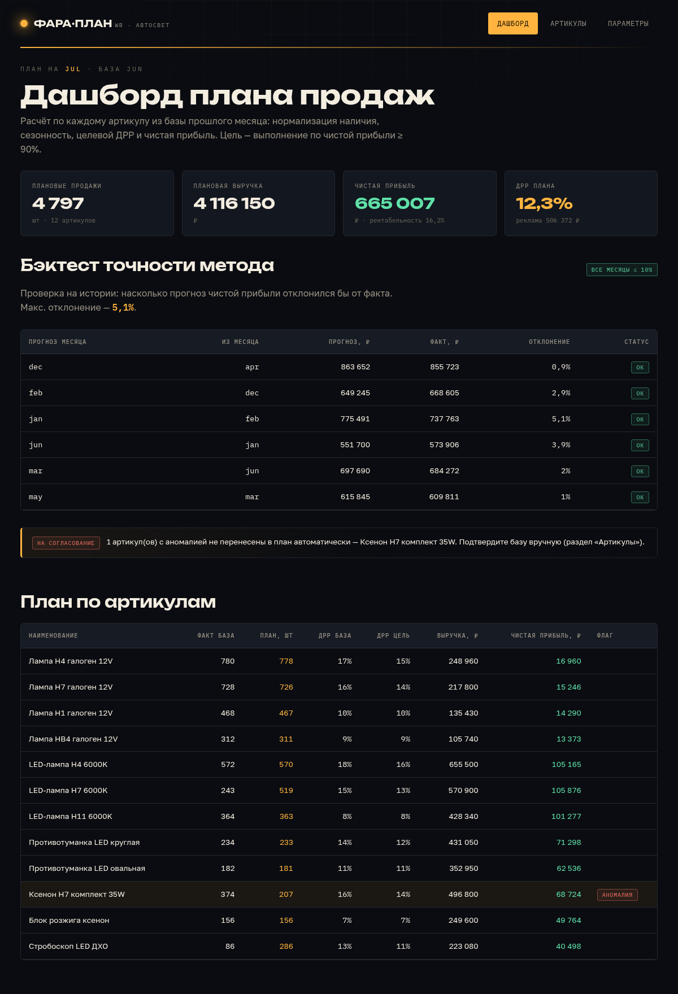The height and width of the screenshot is (994, 678).
Task: Click fact value 737 763
Action: (x=444, y=419)
